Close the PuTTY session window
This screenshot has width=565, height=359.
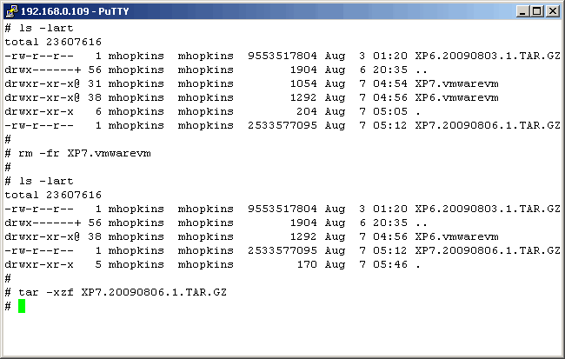pyautogui.click(x=552, y=11)
